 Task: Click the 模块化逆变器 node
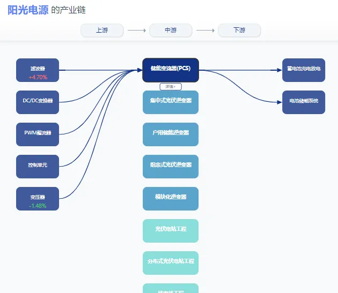[171, 199]
